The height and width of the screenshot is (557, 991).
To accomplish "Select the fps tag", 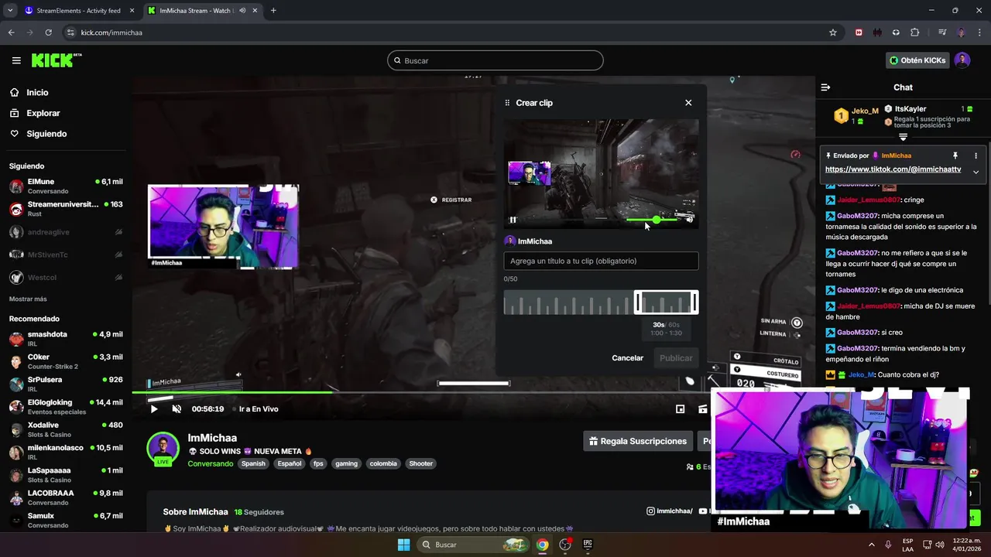I will [318, 463].
